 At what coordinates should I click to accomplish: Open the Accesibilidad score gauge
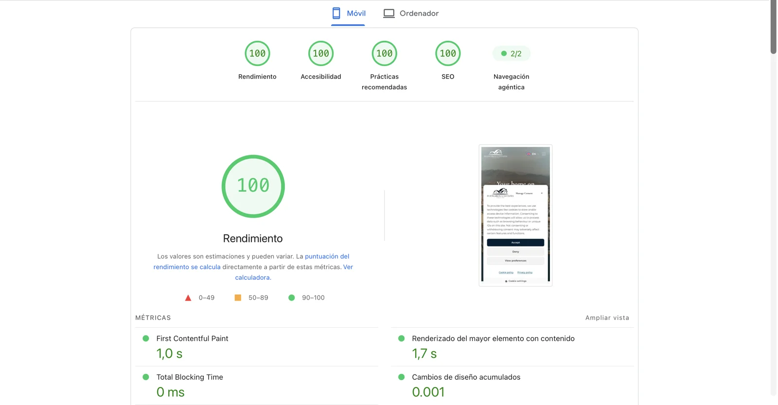click(321, 53)
